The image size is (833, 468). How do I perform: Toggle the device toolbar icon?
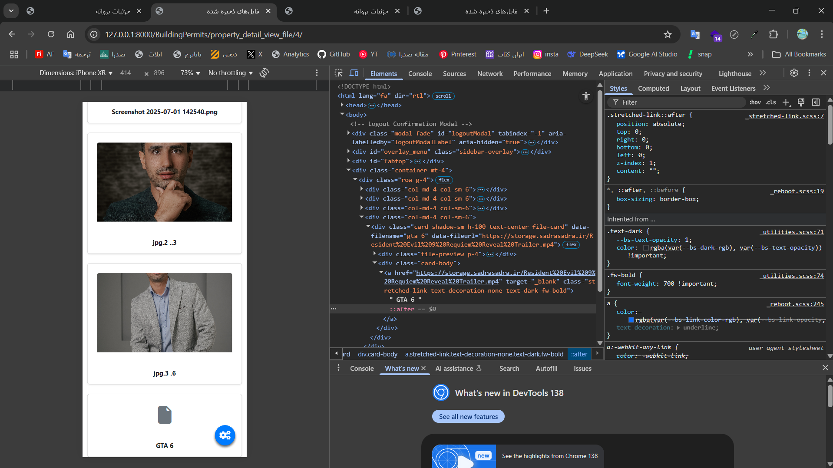tap(354, 73)
